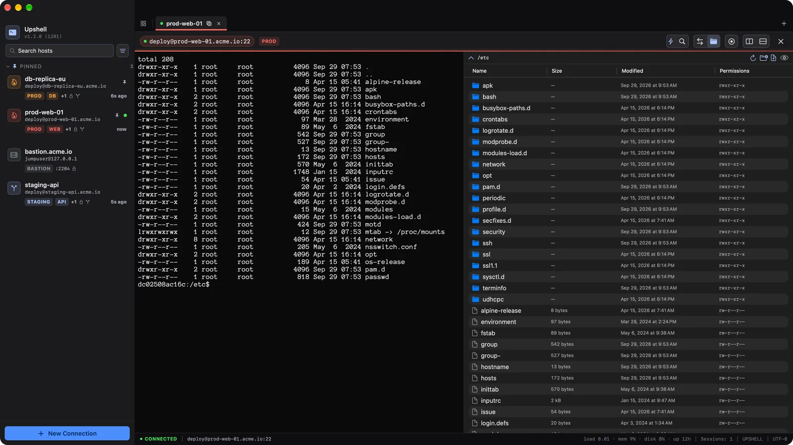Duplicate the prod-web-01 tab
Screen dimensions: 793x445
click(x=209, y=23)
